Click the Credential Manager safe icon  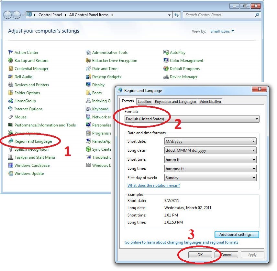pos(11,68)
